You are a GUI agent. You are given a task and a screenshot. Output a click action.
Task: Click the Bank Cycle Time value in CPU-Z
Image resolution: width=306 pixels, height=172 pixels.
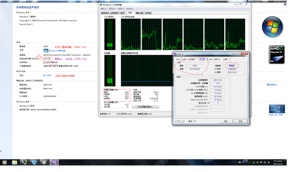click(218, 100)
